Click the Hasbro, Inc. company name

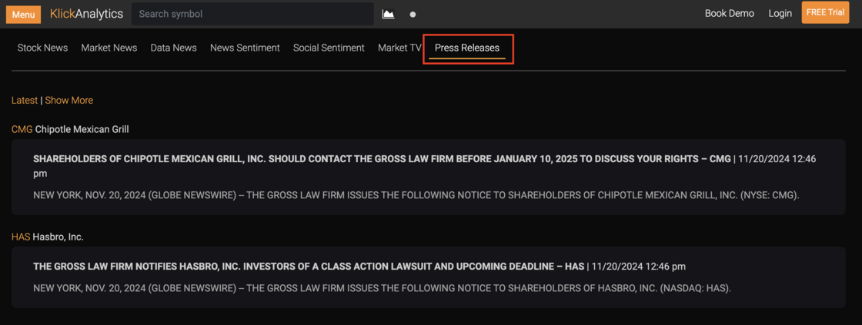(58, 237)
